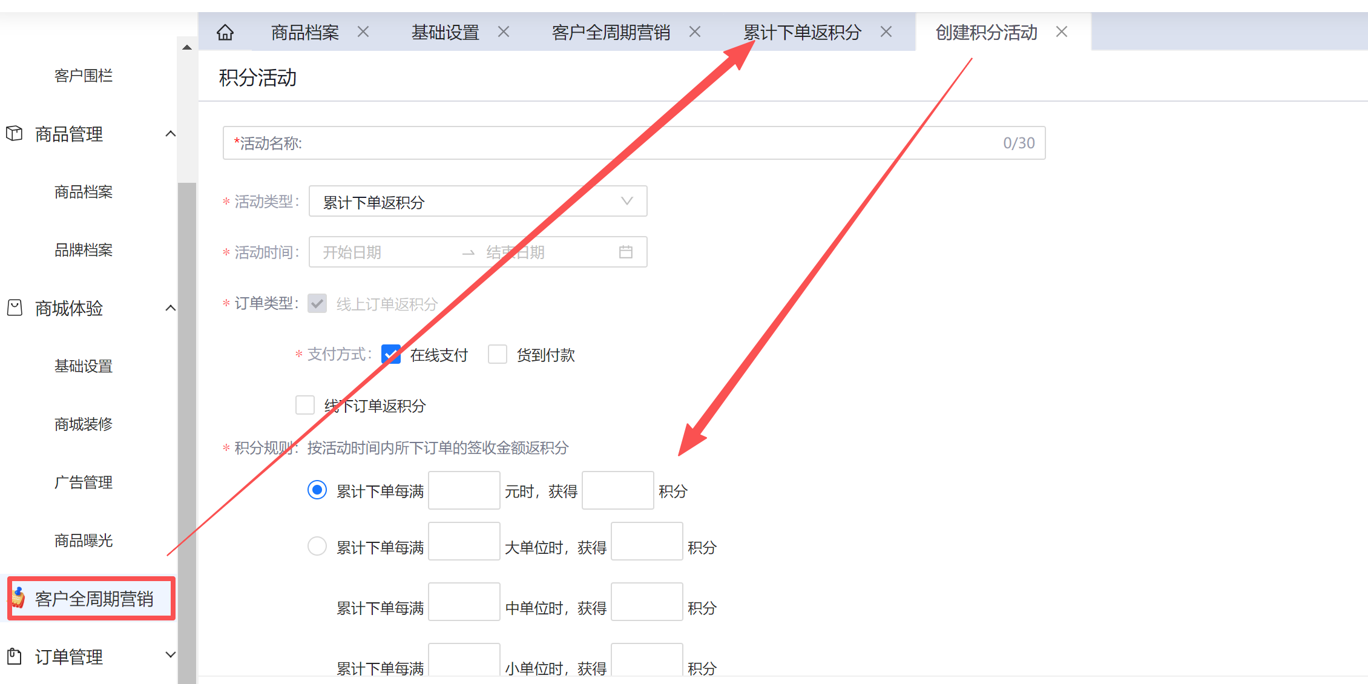Click the 订单管理 clipboard icon
Viewport: 1368px width, 684px height.
click(15, 656)
